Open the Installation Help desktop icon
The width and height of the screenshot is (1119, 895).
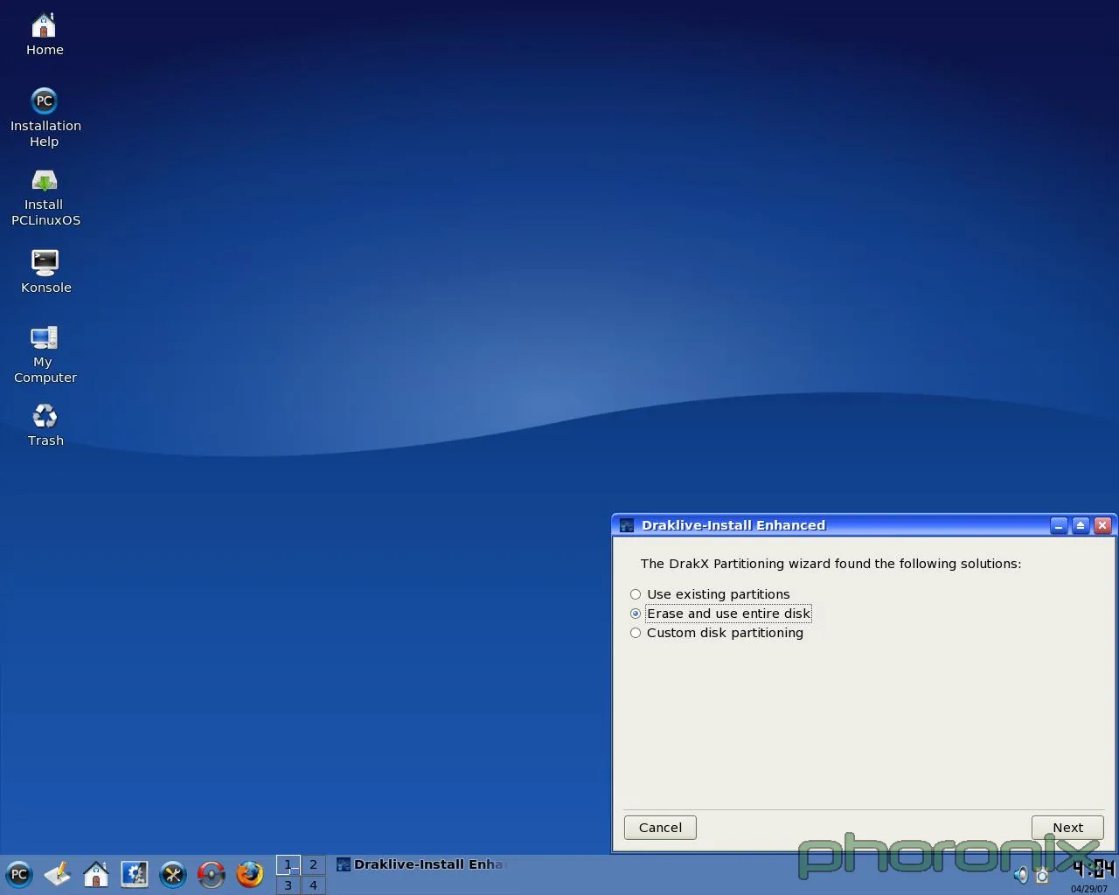(45, 117)
